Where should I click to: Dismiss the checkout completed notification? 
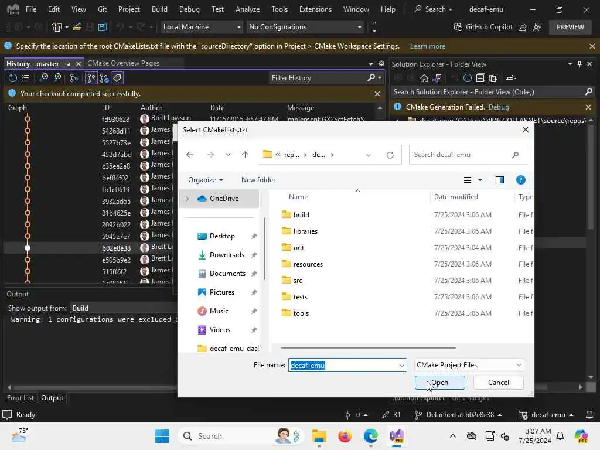[377, 94]
